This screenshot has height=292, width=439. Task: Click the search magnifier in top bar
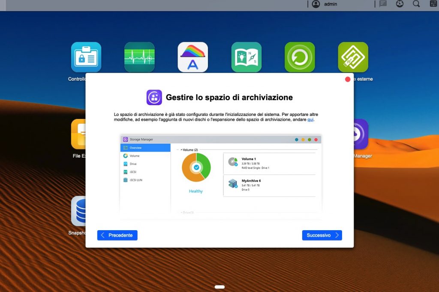tap(416, 4)
